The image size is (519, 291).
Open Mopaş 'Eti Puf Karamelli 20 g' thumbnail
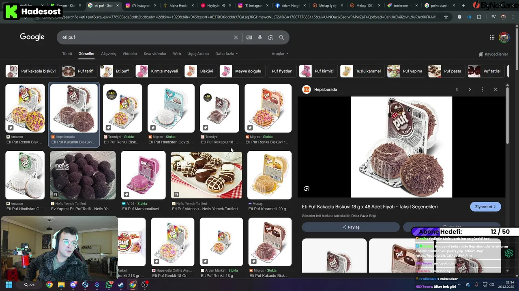270,175
